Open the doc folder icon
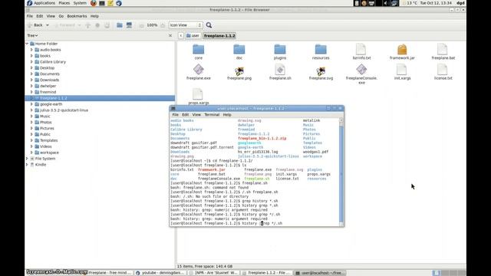Image resolution: width=491 pixels, height=276 pixels. pyautogui.click(x=239, y=49)
